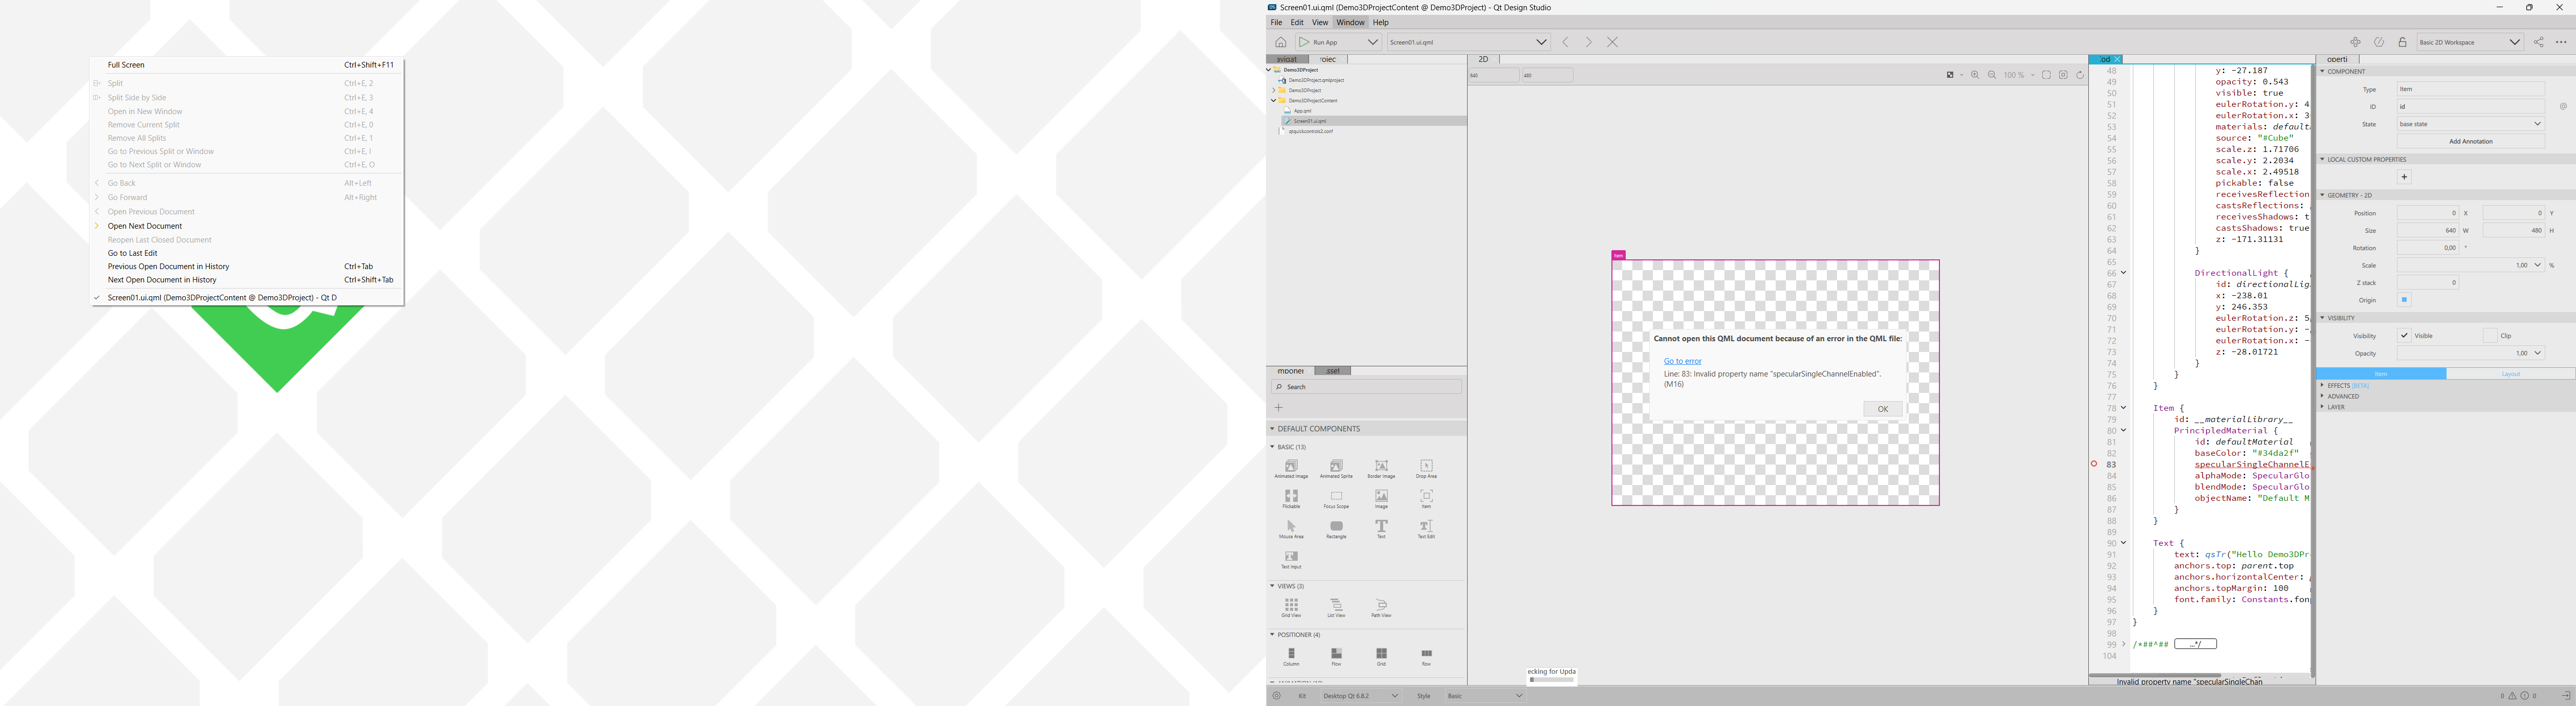Choose Full Screen from Window menu
This screenshot has width=2576, height=706.
click(x=247, y=65)
